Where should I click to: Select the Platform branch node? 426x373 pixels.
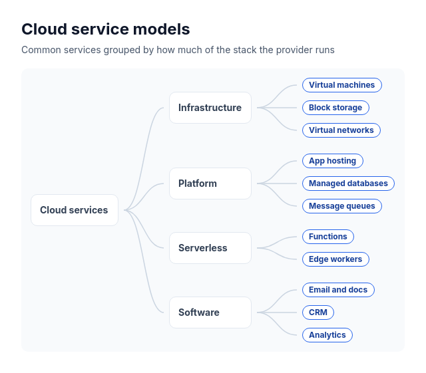coord(210,184)
